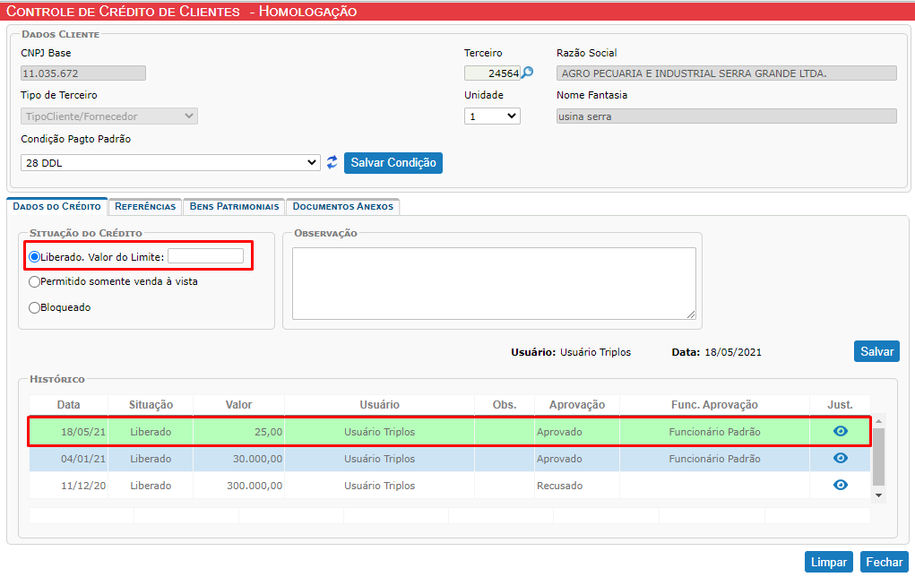Image resolution: width=915 pixels, height=577 pixels.
Task: Click the Valor do Limite input field
Action: pos(205,256)
